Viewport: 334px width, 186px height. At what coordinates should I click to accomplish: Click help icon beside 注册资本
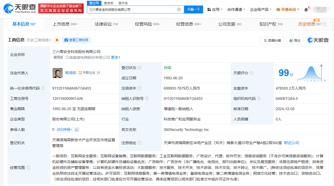coord(139,88)
